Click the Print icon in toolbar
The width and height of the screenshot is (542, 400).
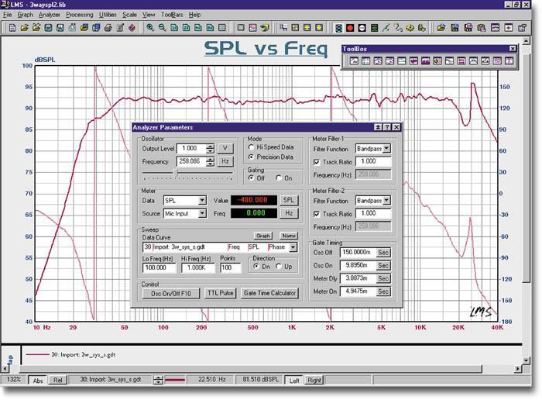pyautogui.click(x=108, y=28)
